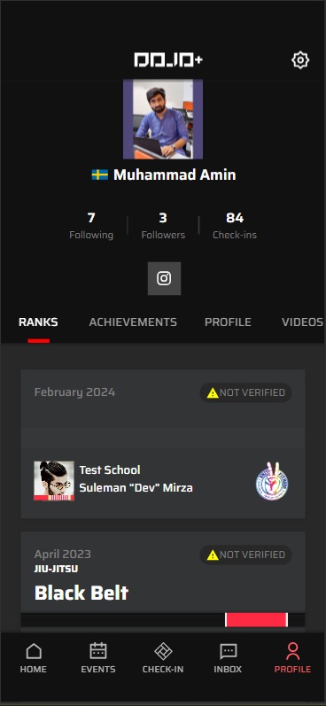326x706 pixels.
Task: View the 7 Following list
Action: point(91,226)
